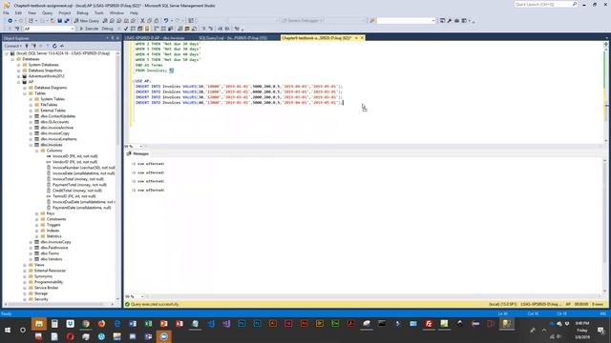The image size is (611, 343).
Task: Select the InvoiceTotal column item
Action: [x=78, y=179]
